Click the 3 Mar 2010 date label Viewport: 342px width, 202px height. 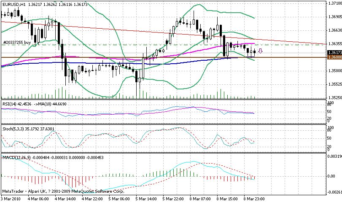[x=11, y=199]
